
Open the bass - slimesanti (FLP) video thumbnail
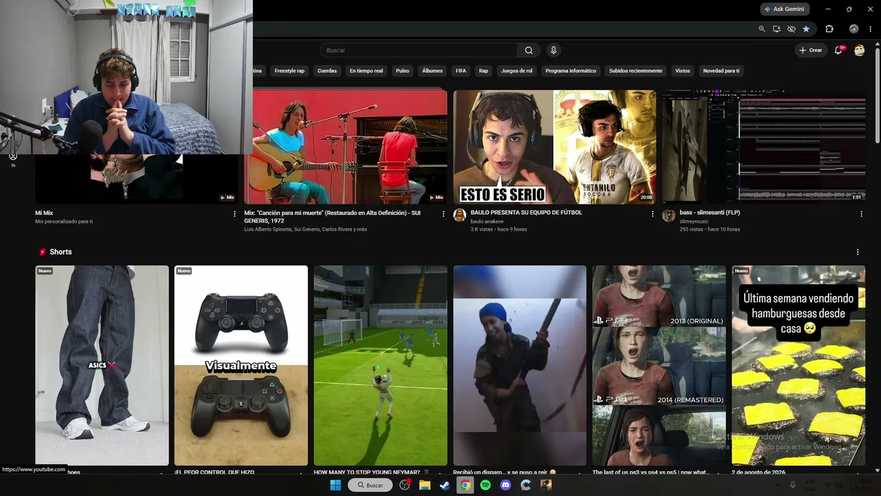(764, 147)
